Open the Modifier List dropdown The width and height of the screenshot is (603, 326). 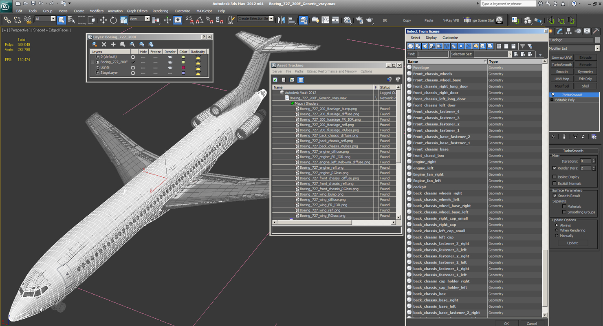[x=597, y=48]
